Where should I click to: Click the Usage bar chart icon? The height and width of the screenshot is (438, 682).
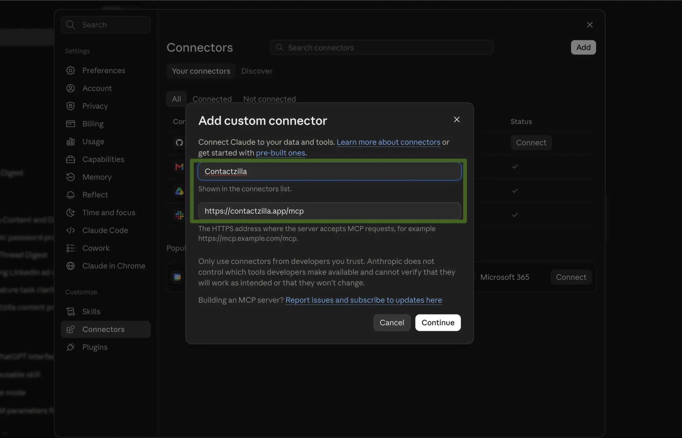pyautogui.click(x=71, y=141)
